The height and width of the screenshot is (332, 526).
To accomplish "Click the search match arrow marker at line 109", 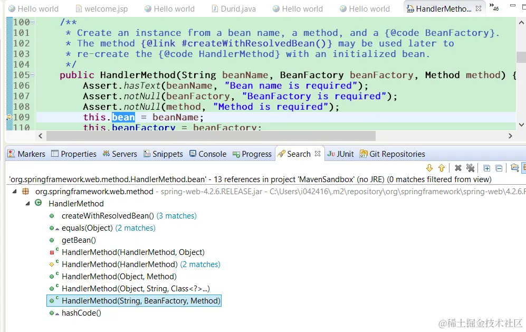I will pyautogui.click(x=9, y=117).
